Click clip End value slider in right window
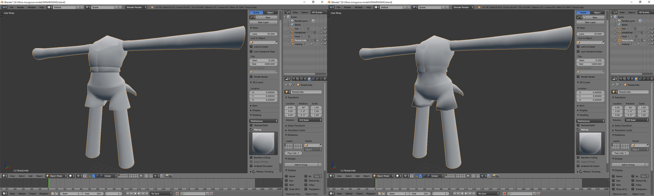Screen dimensions: 654x196 pos(590,64)
